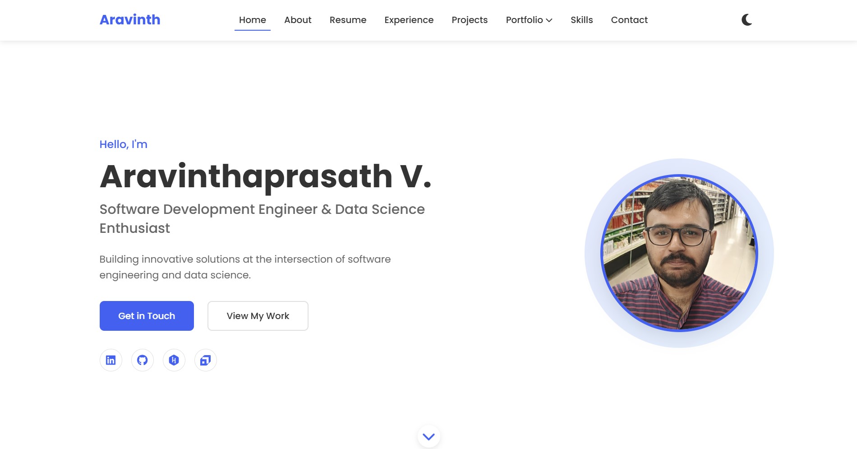Go to the Contact section

(629, 20)
